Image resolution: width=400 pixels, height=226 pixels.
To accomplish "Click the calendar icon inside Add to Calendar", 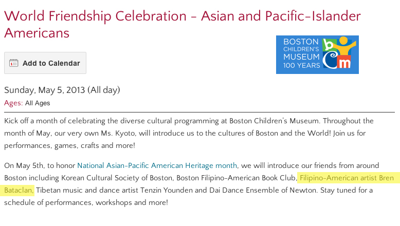I will coord(13,63).
